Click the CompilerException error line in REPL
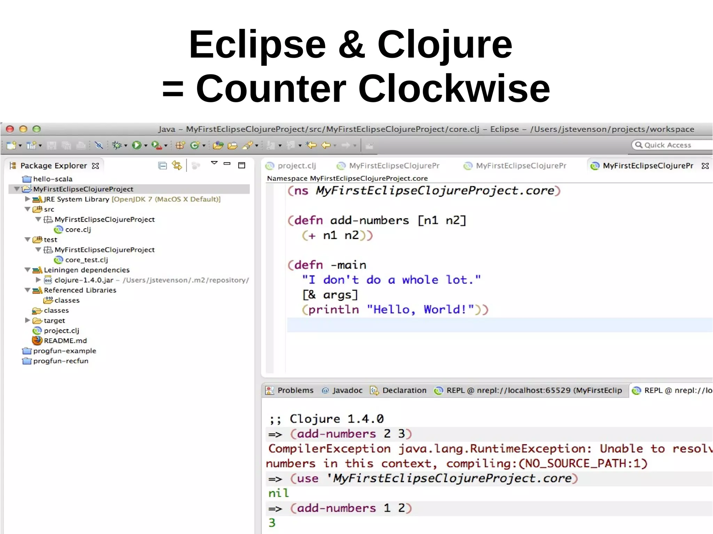The image size is (713, 534). (x=490, y=449)
